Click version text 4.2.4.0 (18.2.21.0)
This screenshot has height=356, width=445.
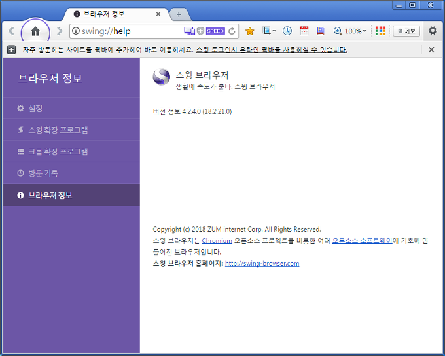[x=207, y=111]
